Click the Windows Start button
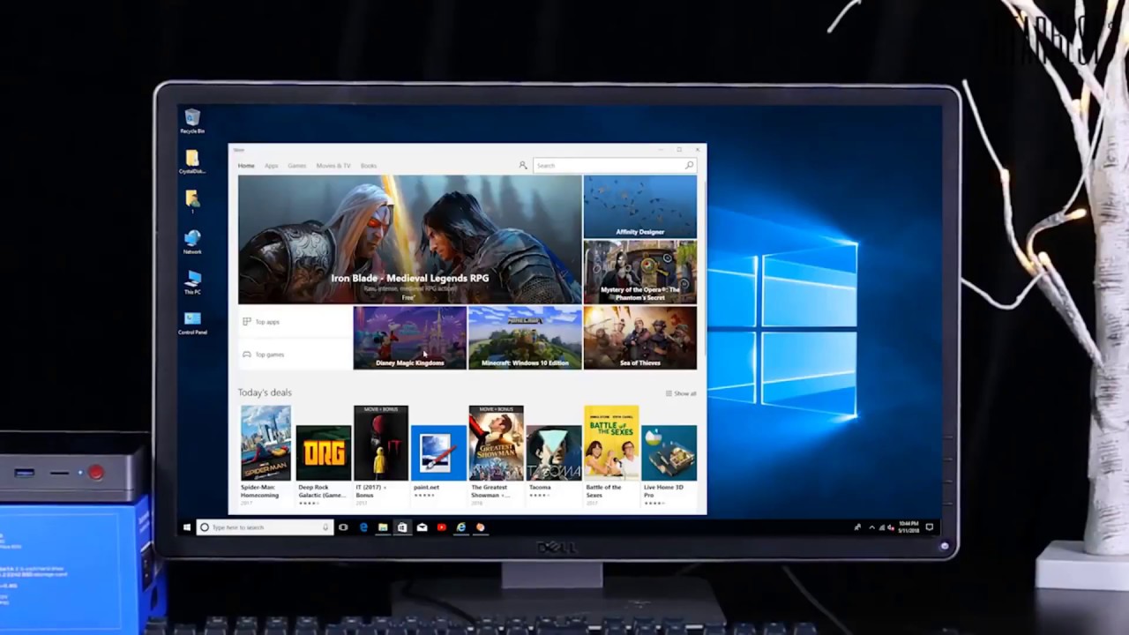The height and width of the screenshot is (635, 1129). coord(186,527)
